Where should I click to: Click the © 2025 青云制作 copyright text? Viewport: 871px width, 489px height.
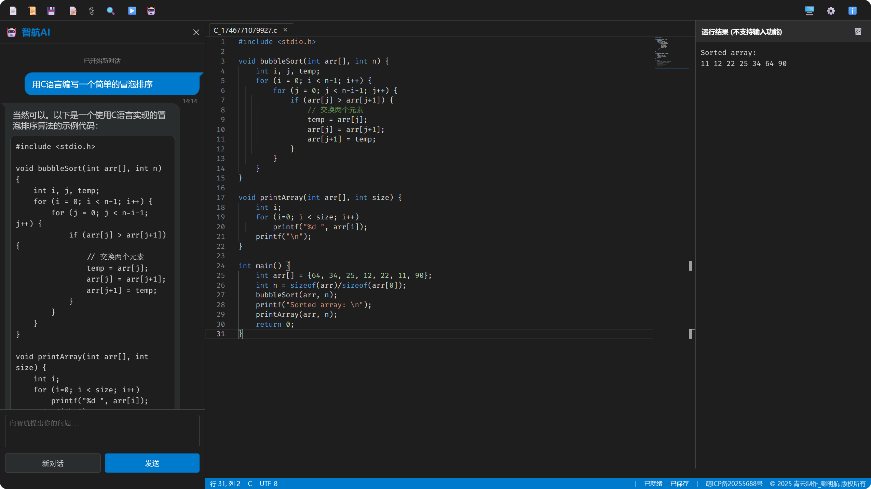pos(817,484)
